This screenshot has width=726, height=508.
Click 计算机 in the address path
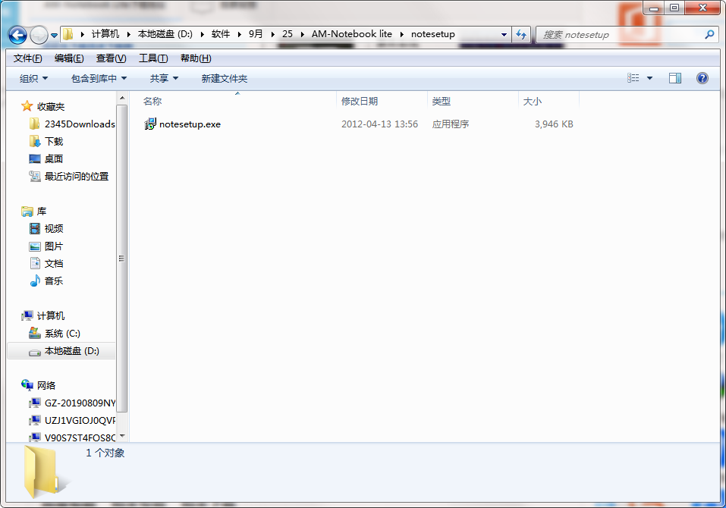(x=105, y=34)
